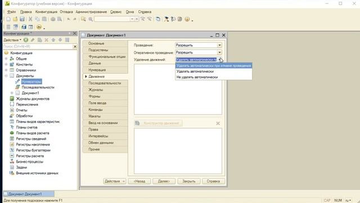Expand the Документ1 tree node
Viewport: 360px width, 203px height.
click(12, 93)
